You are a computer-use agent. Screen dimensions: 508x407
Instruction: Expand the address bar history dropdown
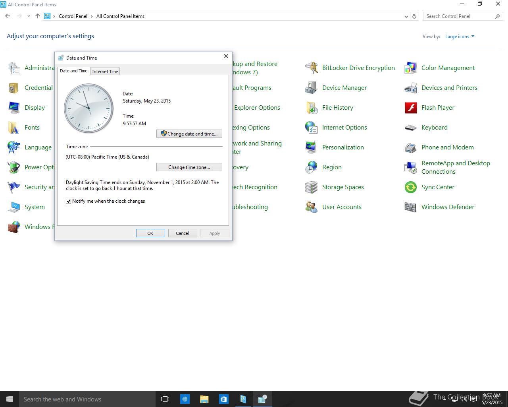(x=406, y=16)
